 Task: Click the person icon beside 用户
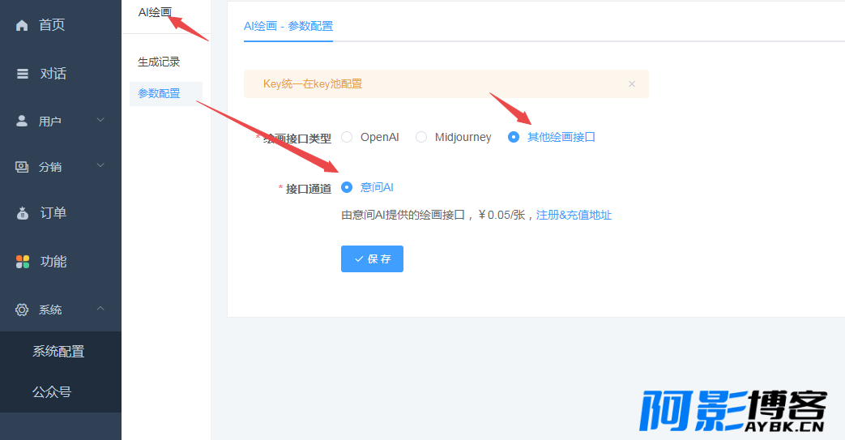[22, 121]
